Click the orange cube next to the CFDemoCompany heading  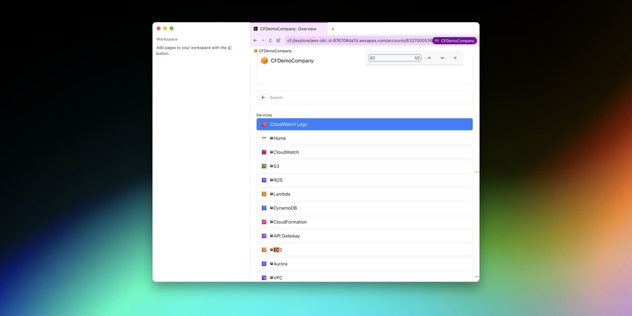pyautogui.click(x=264, y=60)
